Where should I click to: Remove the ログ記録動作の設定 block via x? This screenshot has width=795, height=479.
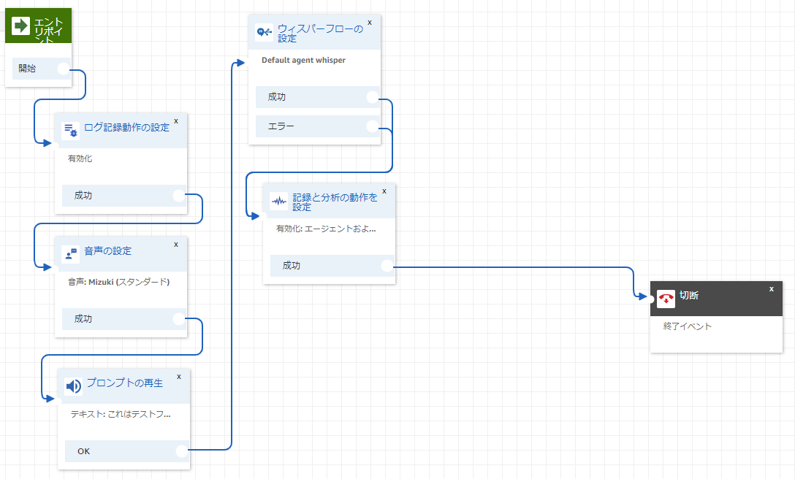[176, 121]
